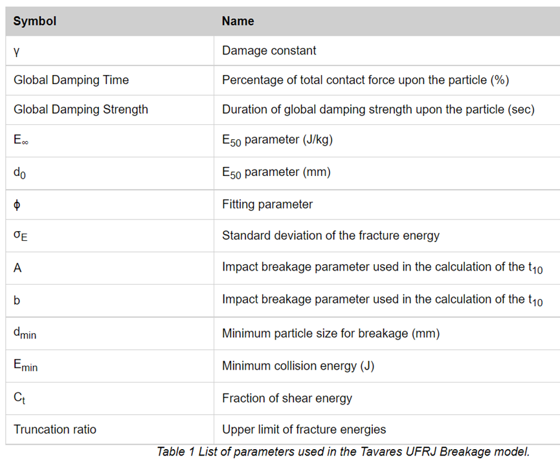
Task: Click the Fraction of shear energy cell
Action: coord(287,398)
